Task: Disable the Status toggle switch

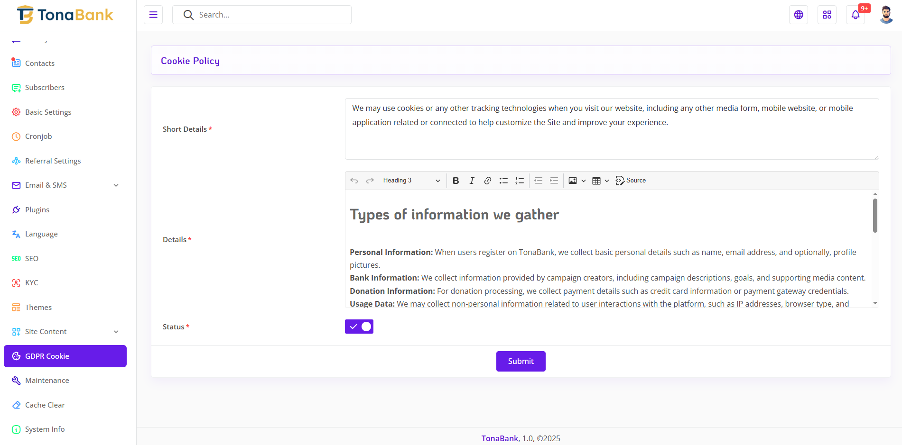Action: (x=359, y=327)
